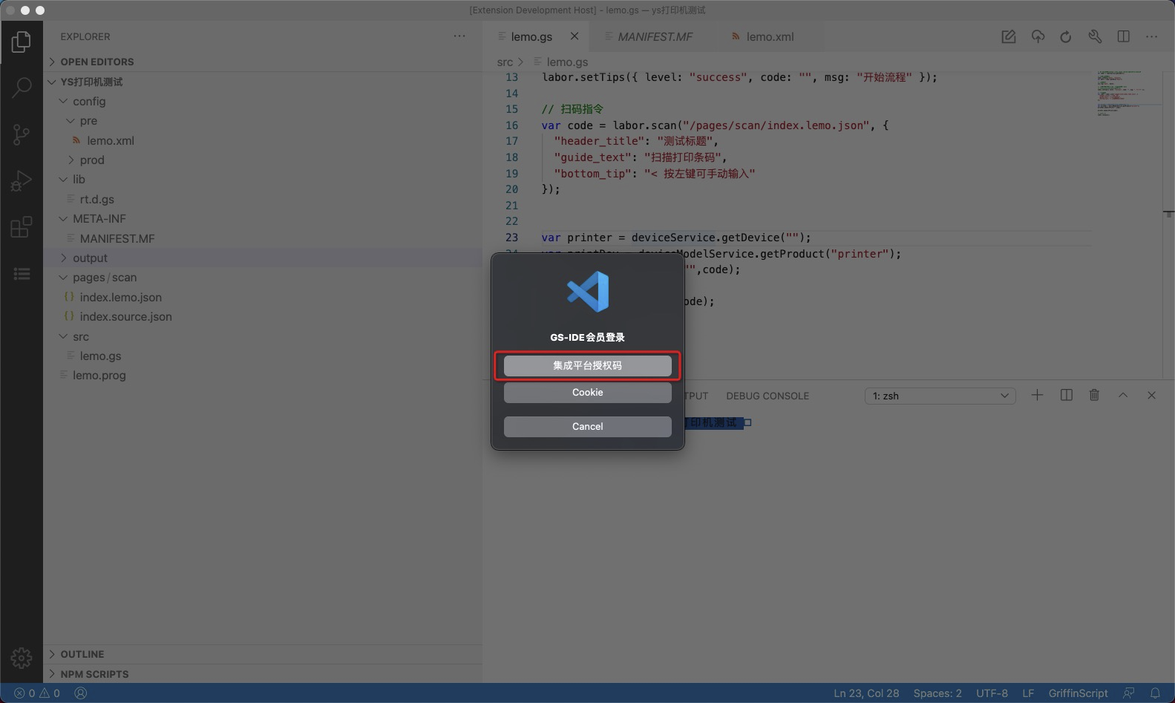Collapse the src folder
This screenshot has height=703, width=1175.
click(263, 336)
